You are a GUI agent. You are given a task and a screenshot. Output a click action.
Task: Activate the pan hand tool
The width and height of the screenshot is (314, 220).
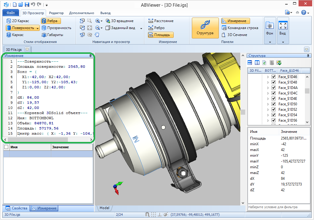97,35
